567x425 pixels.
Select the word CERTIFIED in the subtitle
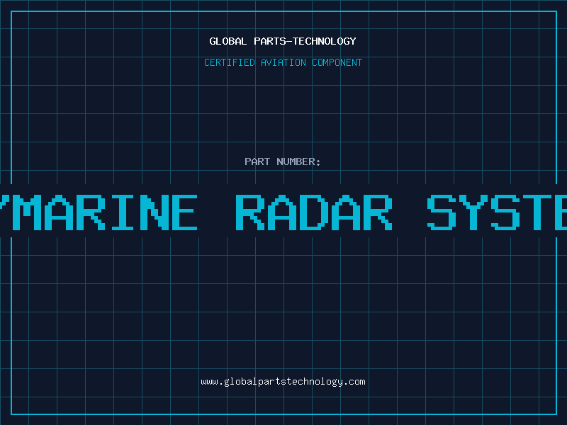click(230, 62)
